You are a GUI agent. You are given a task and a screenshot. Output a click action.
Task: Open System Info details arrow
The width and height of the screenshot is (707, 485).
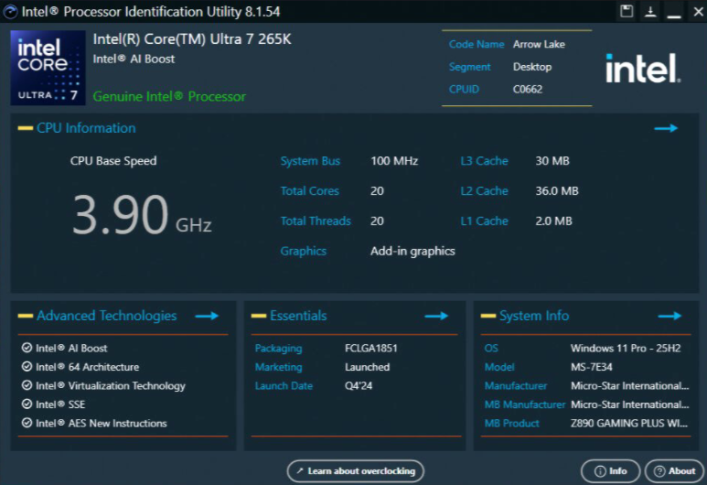click(670, 316)
